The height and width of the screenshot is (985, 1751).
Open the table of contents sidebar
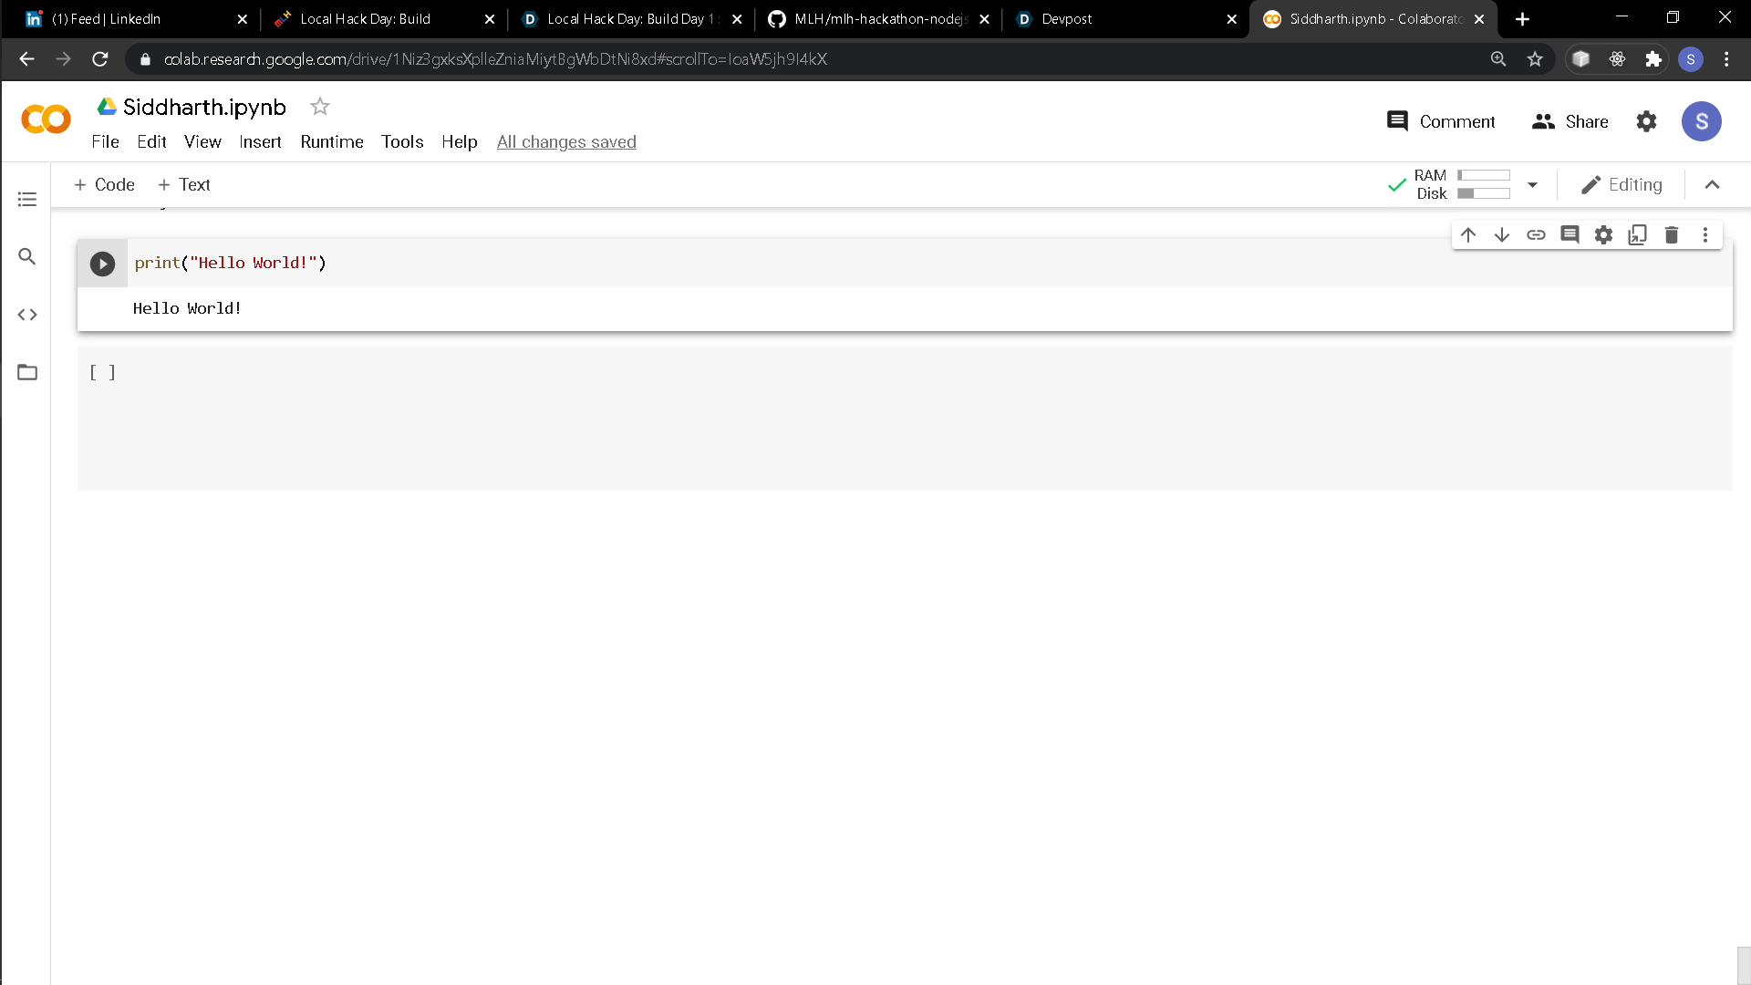pos(27,199)
